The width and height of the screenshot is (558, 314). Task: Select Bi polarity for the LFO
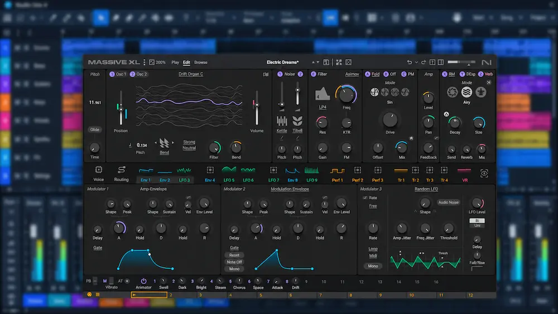tap(477, 220)
